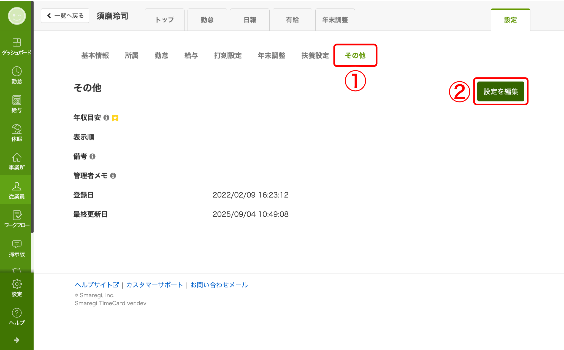This screenshot has height=350, width=564.
Task: Go back with 一覧へ戻る button
Action: point(65,16)
